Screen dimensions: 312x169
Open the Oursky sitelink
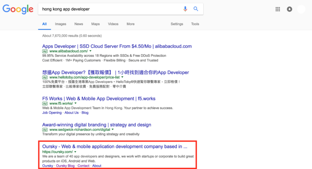pyautogui.click(x=48, y=166)
